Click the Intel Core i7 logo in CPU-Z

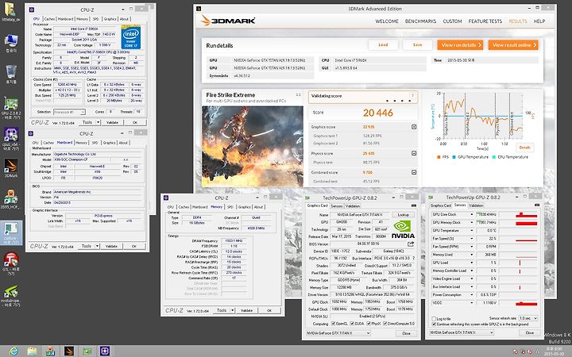[x=130, y=36]
